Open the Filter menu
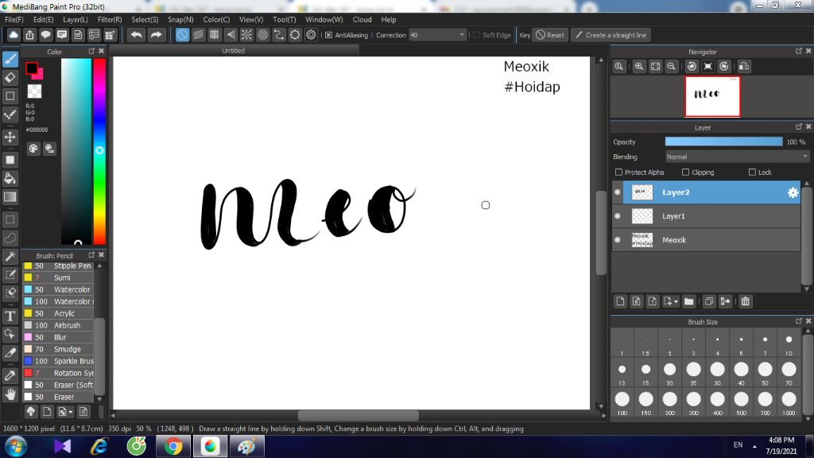Image resolution: width=814 pixels, height=458 pixels. pos(110,19)
